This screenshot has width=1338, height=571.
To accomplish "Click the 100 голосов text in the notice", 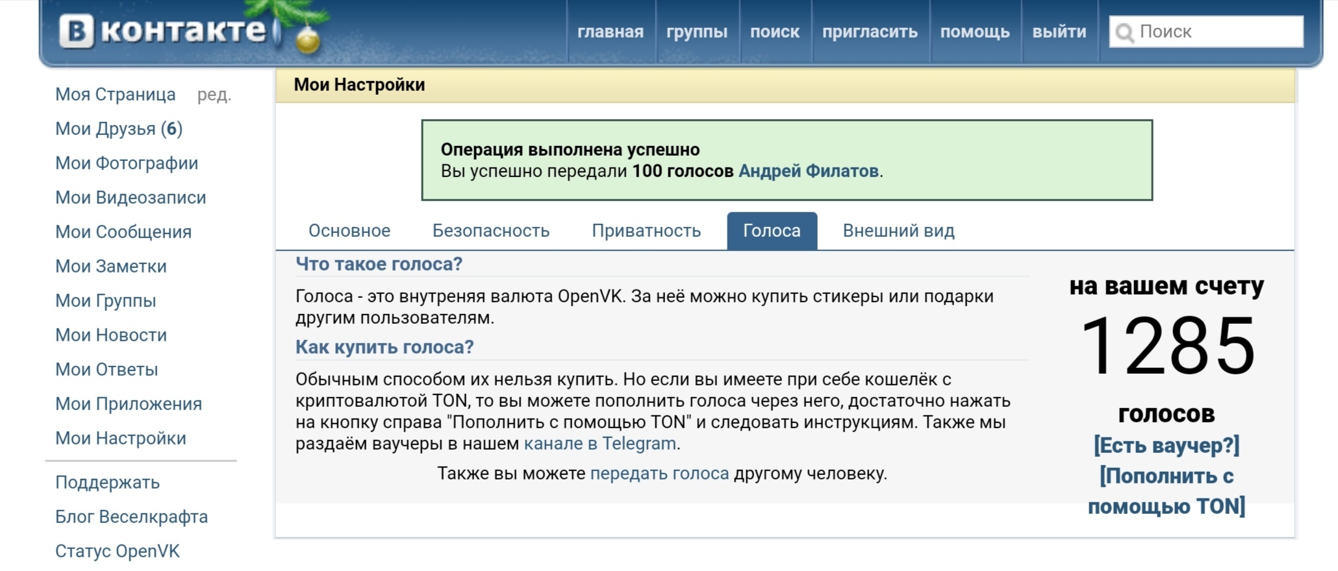I will pos(683,171).
